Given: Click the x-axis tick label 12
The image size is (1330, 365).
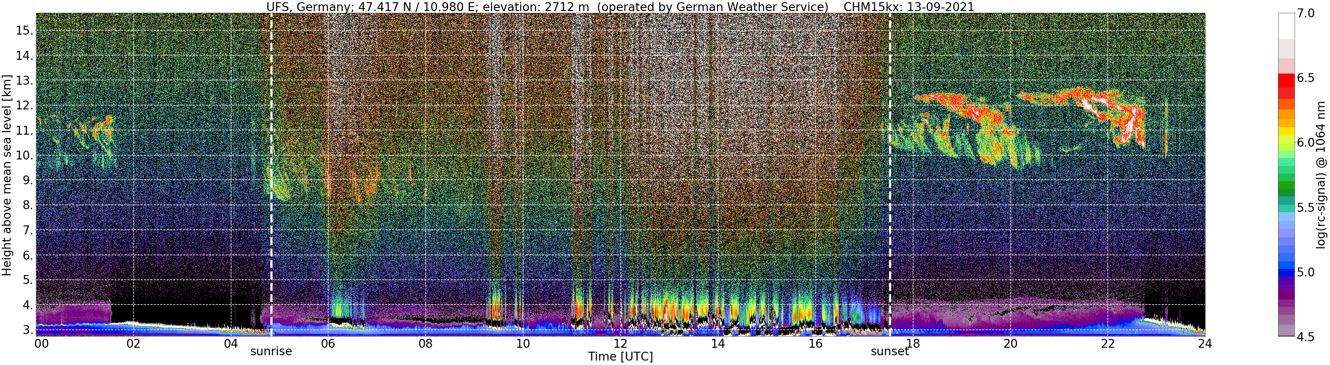Looking at the screenshot, I should click(x=620, y=343).
